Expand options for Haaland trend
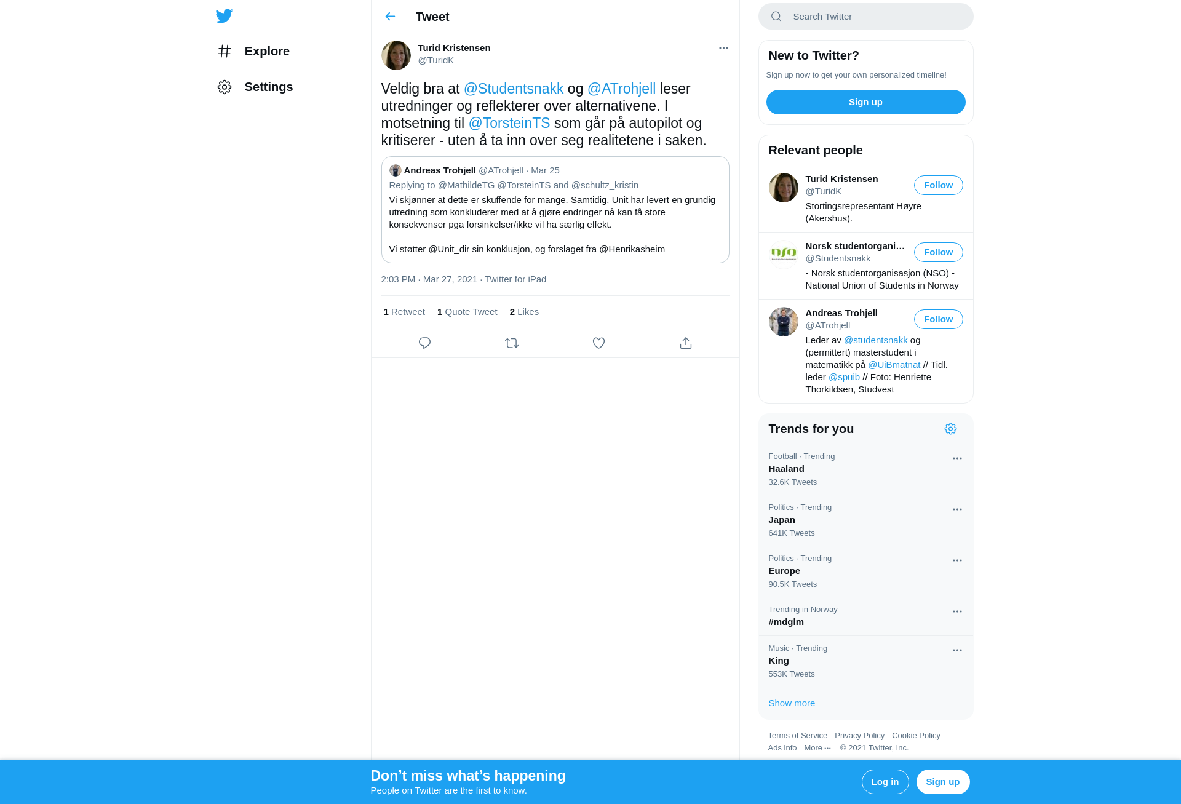 (957, 458)
